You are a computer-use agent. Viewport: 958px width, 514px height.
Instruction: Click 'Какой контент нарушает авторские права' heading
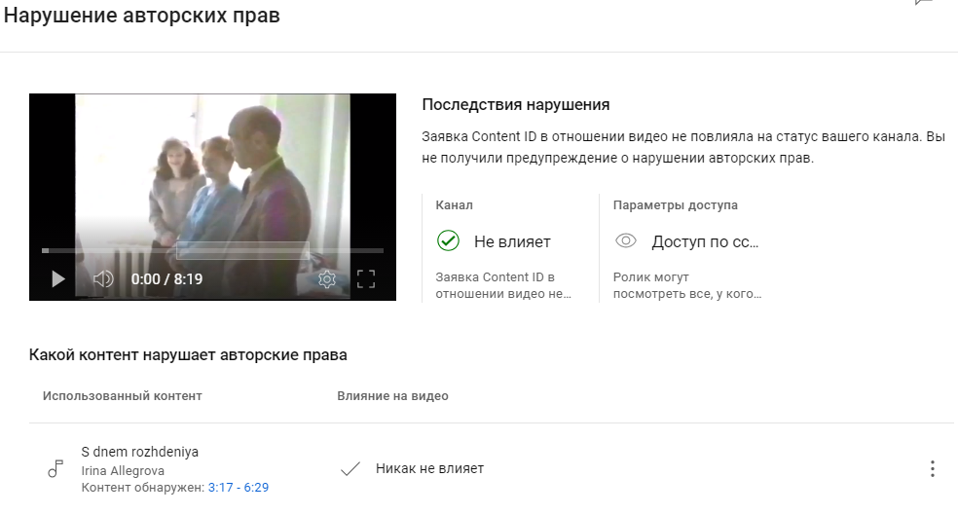tap(188, 355)
